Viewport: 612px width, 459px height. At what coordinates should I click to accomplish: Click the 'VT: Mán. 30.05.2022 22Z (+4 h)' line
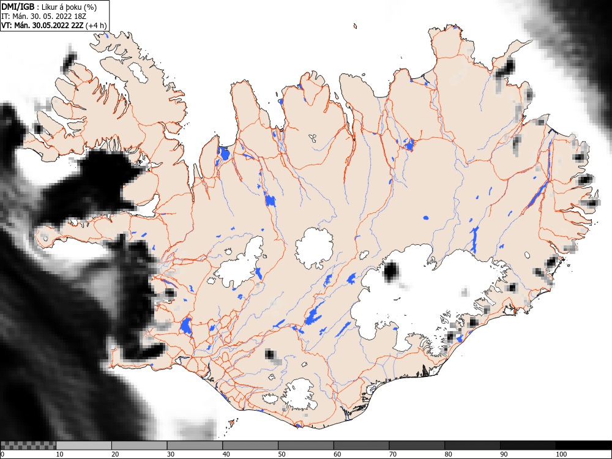coord(53,26)
